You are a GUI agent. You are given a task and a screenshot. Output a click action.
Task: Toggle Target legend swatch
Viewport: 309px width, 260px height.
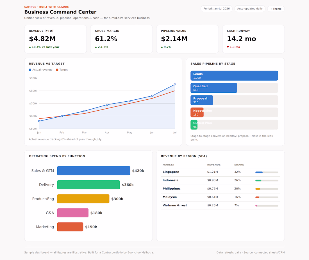(x=57, y=70)
